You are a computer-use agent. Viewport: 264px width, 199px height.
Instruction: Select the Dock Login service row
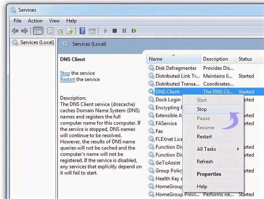pyautogui.click(x=165, y=99)
